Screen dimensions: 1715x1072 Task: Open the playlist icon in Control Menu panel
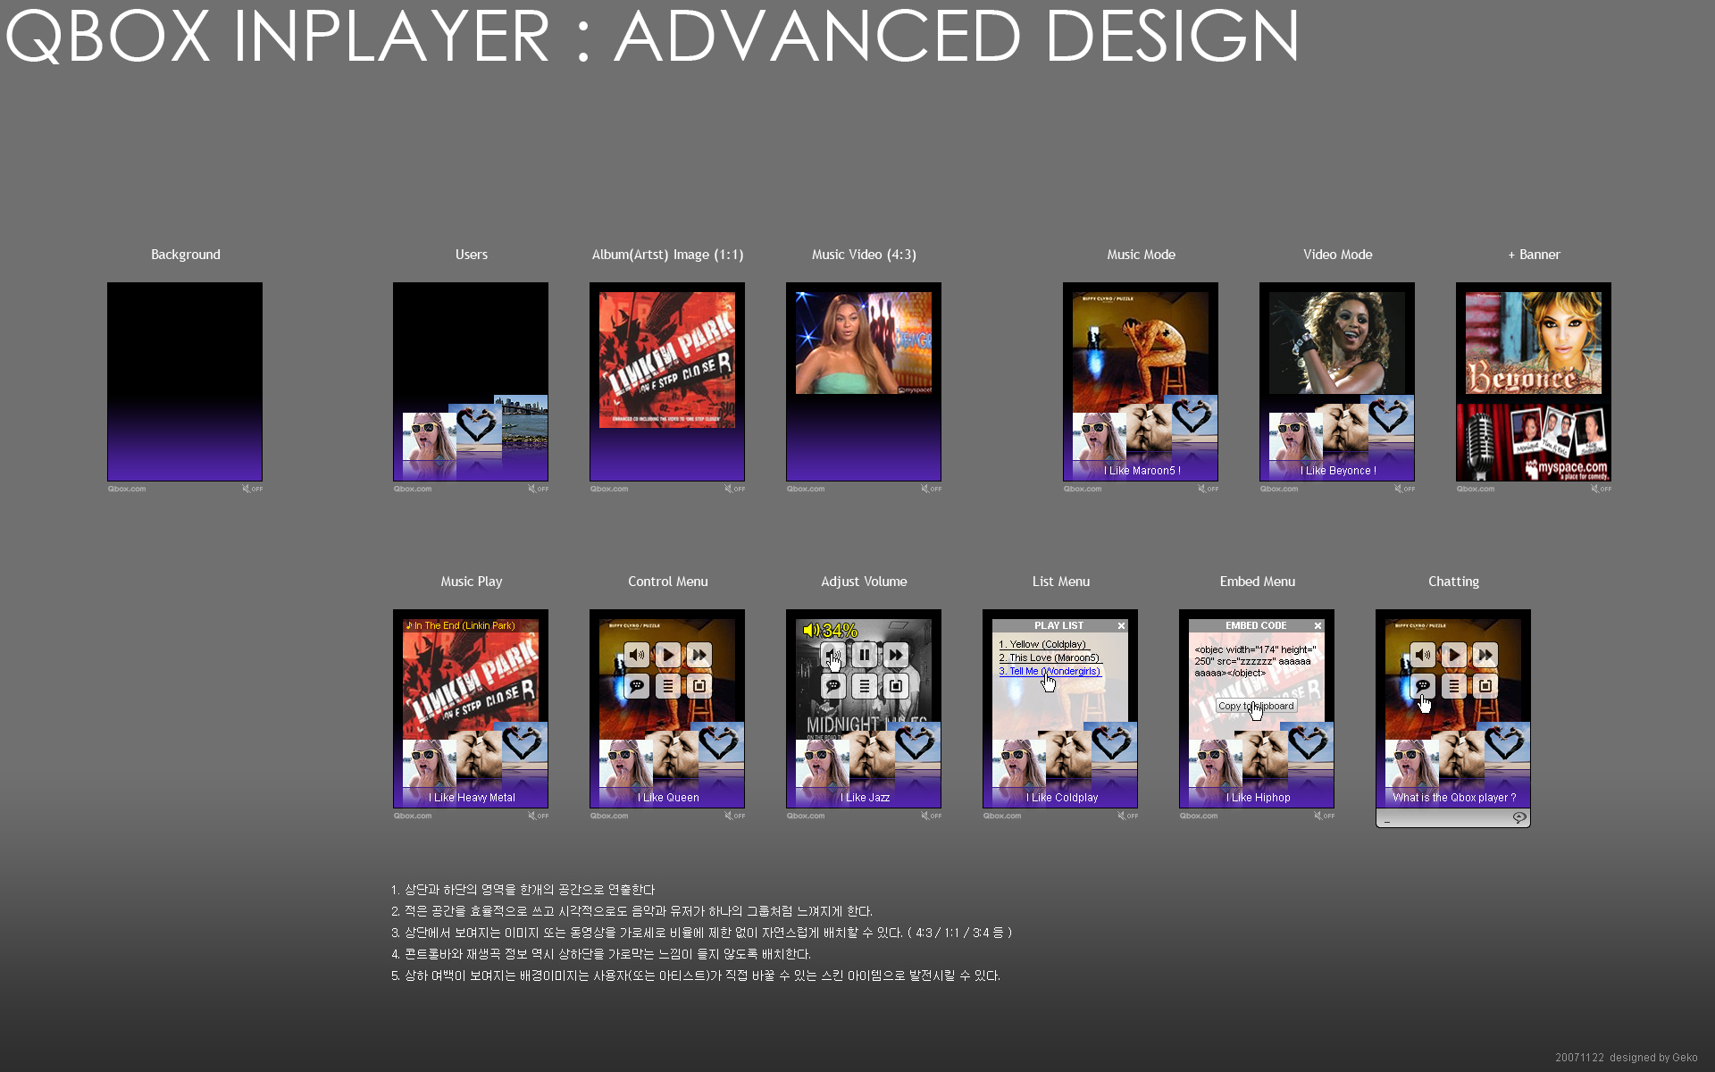coord(668,686)
